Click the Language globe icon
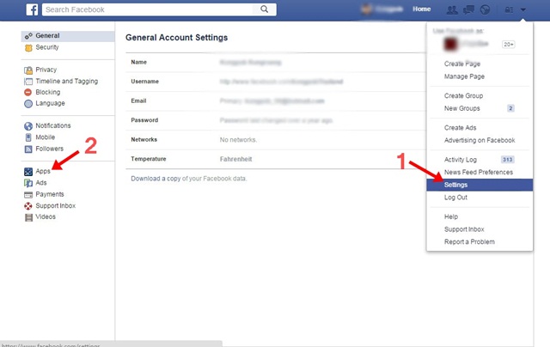 (x=28, y=103)
